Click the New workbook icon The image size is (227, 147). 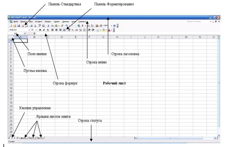tap(11, 26)
